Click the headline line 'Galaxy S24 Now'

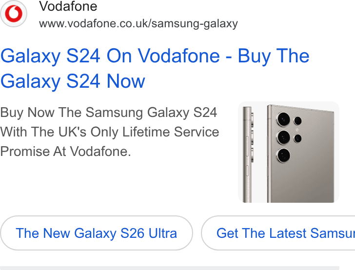click(73, 81)
